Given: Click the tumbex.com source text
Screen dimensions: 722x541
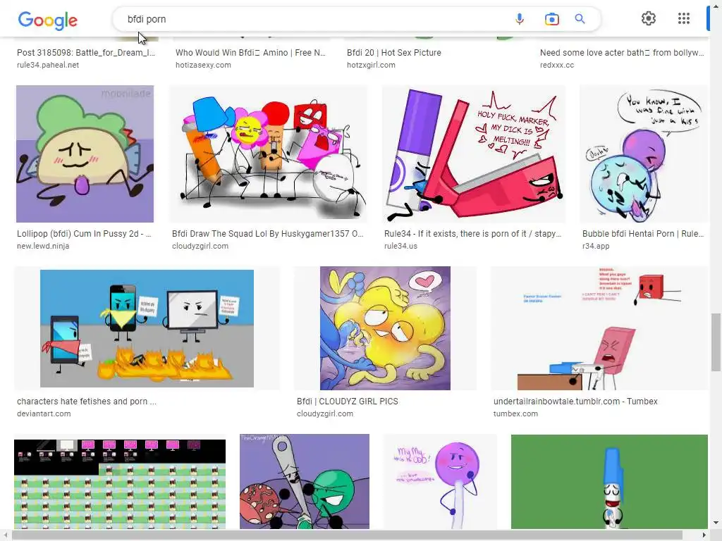Looking at the screenshot, I should point(515,413).
